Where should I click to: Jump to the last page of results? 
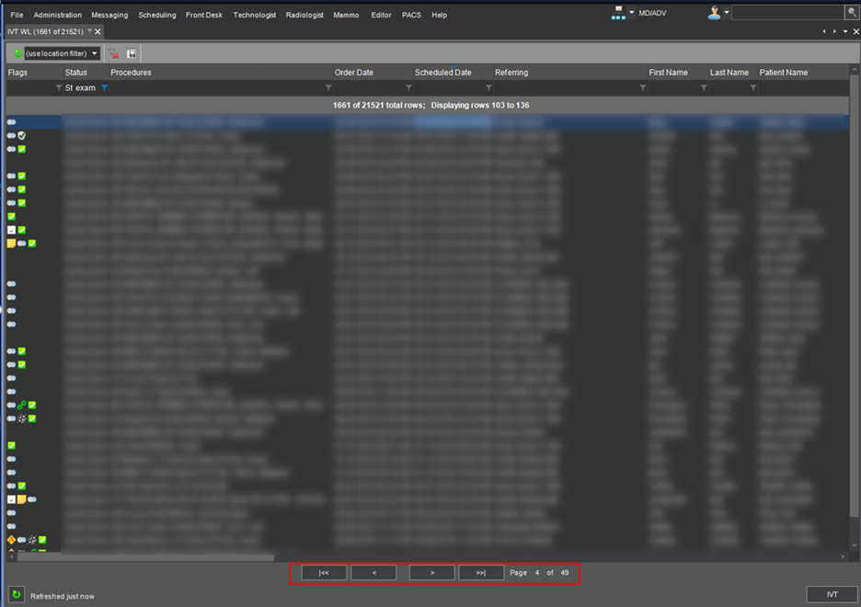[481, 572]
